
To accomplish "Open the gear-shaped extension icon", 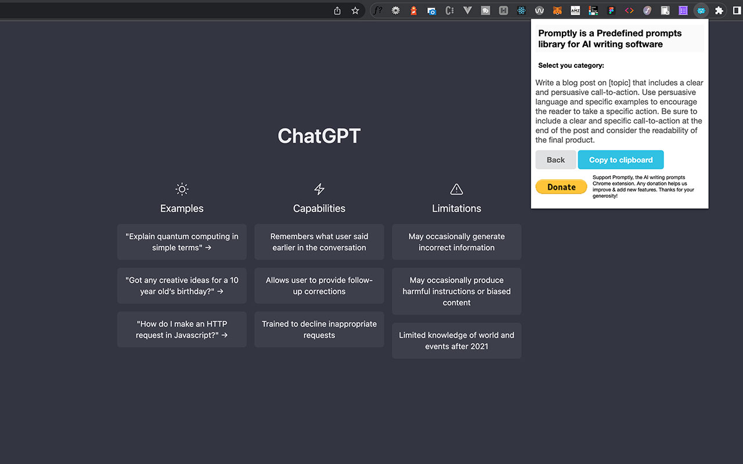I will (396, 10).
